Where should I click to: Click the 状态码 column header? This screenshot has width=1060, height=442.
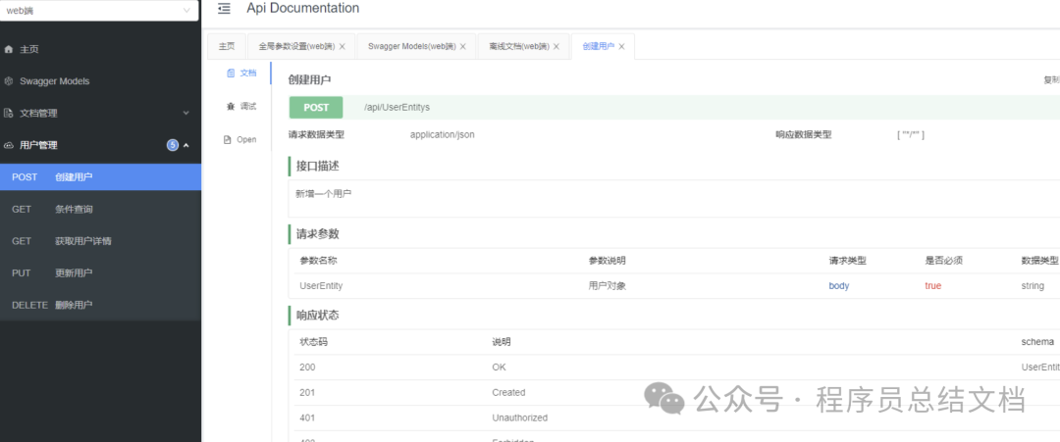pyautogui.click(x=314, y=342)
